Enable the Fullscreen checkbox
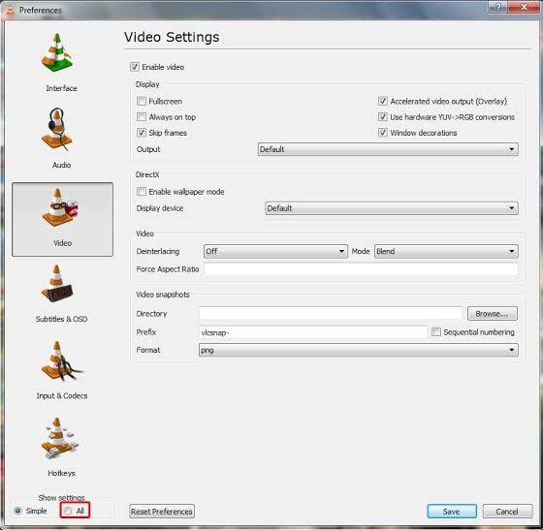The width and height of the screenshot is (543, 530). 141,101
